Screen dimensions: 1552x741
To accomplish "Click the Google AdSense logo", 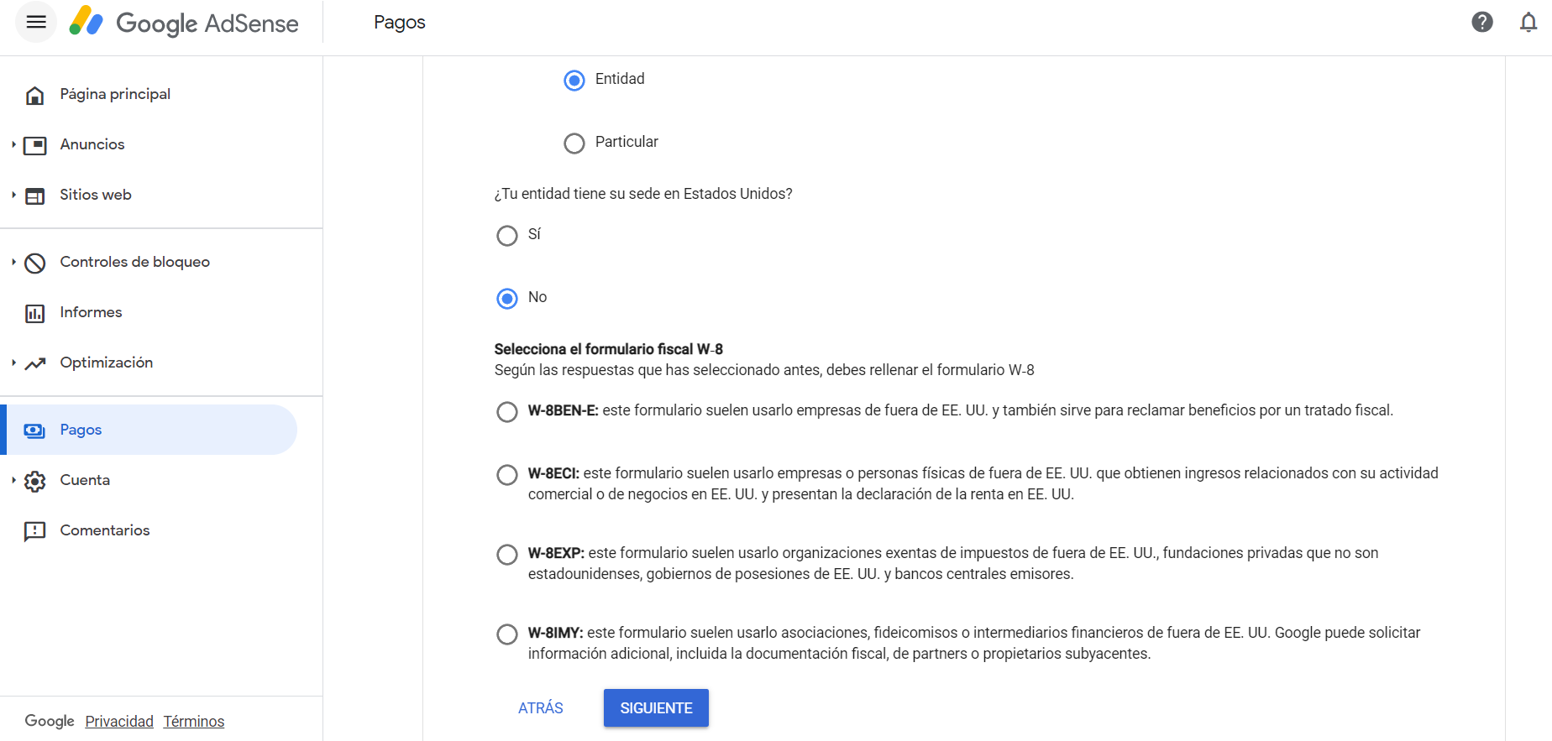I will tap(184, 23).
